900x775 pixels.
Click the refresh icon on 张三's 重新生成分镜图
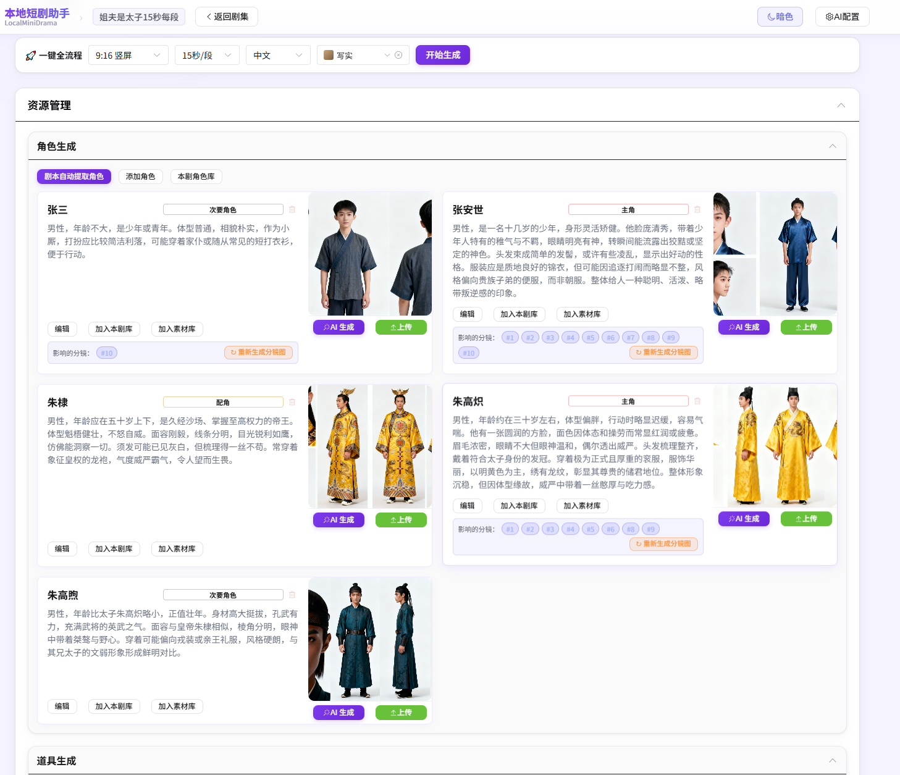[x=232, y=352]
